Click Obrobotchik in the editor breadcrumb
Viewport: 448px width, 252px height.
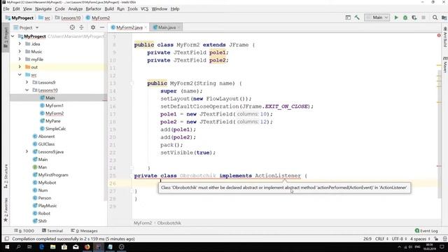(169, 223)
